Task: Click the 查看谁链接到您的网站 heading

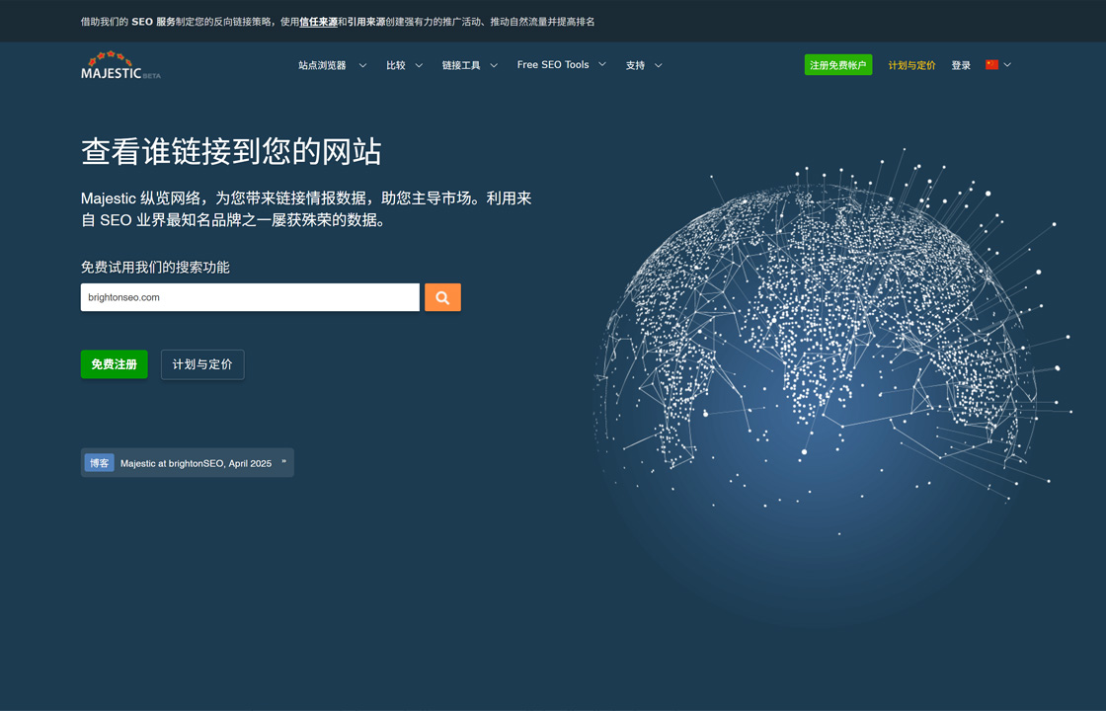Action: (231, 151)
